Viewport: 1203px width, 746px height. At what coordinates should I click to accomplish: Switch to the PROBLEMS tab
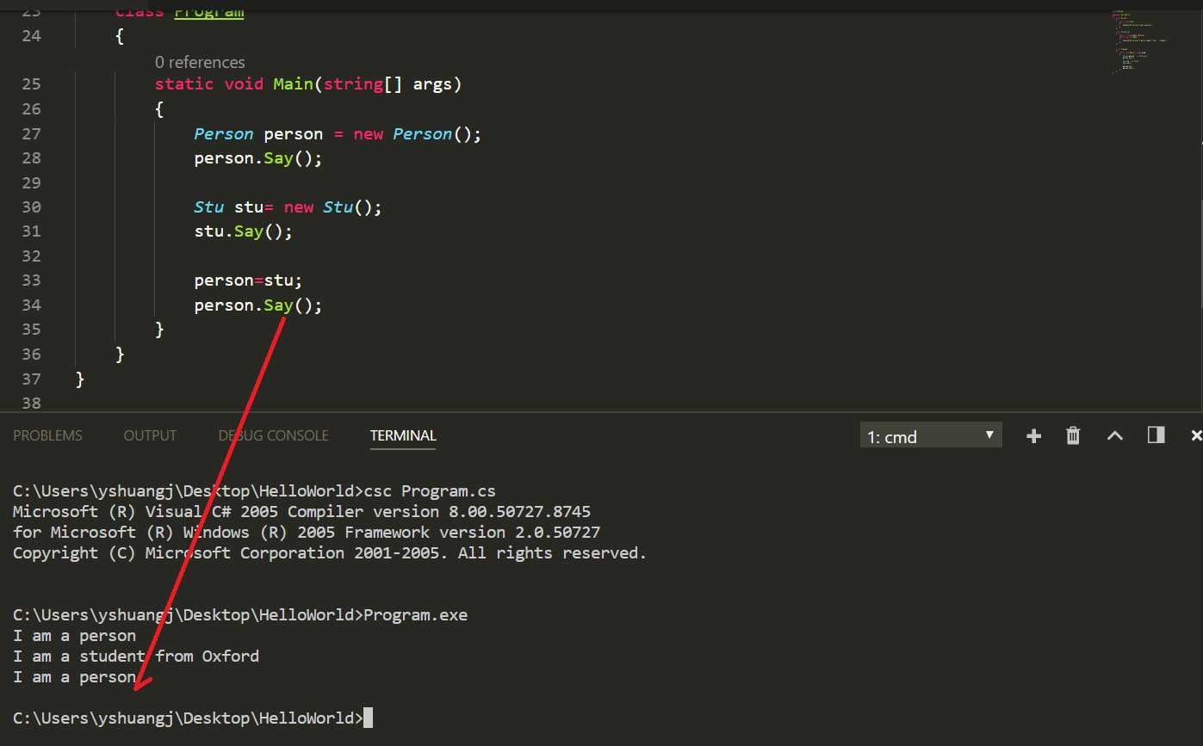coord(47,435)
